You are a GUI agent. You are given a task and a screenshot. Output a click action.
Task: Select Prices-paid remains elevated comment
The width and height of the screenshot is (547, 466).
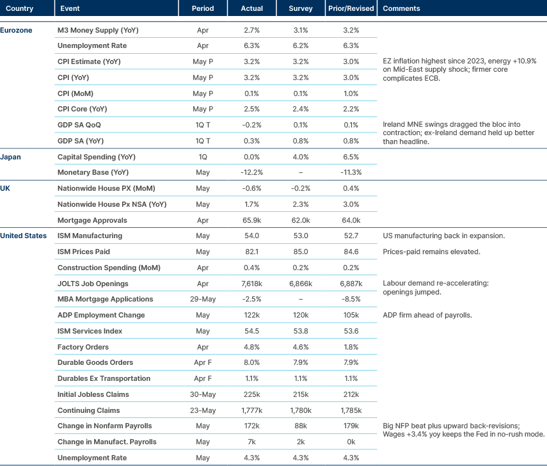(x=432, y=252)
